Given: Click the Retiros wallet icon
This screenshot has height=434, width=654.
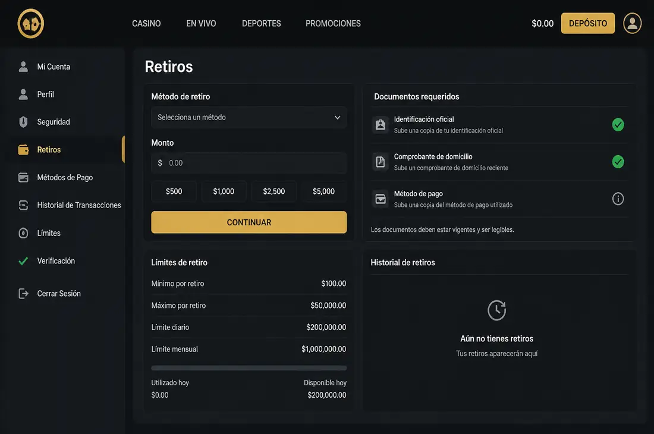Looking at the screenshot, I should tap(23, 150).
